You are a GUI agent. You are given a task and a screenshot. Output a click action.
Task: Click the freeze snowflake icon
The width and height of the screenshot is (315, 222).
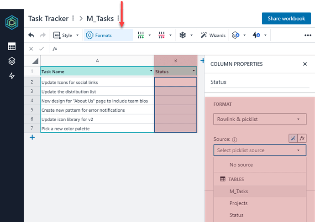[x=183, y=35]
